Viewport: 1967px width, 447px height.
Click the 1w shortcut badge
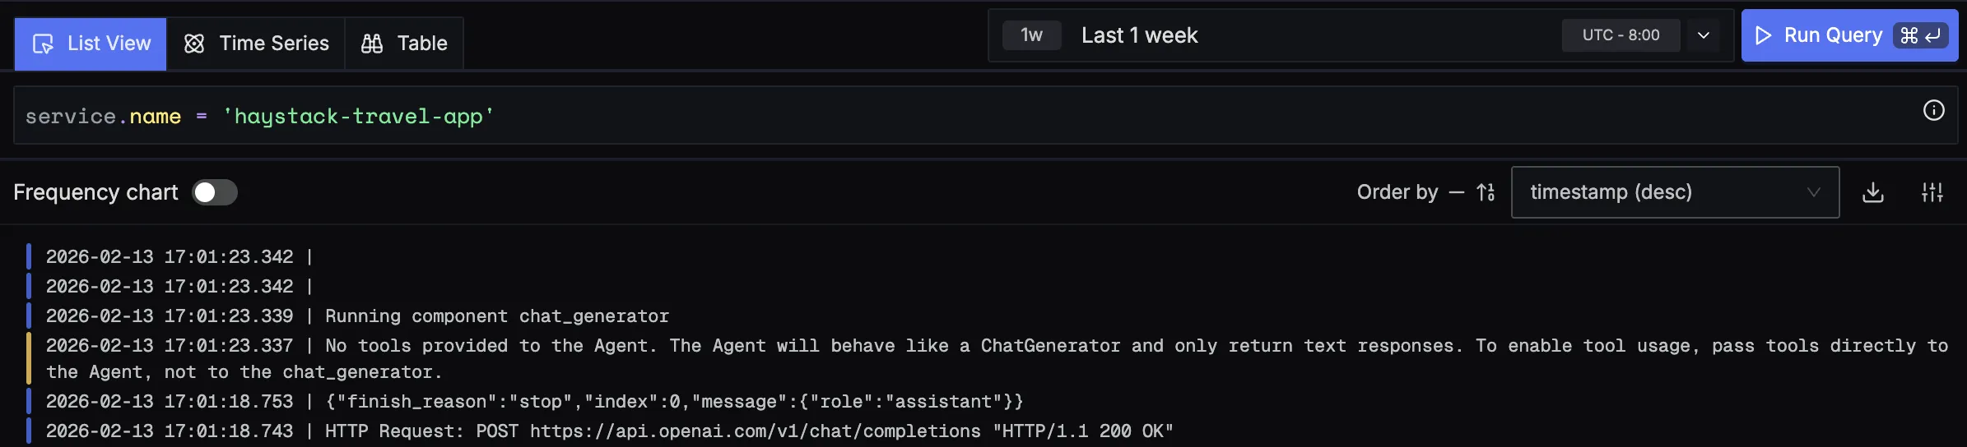tap(1031, 35)
